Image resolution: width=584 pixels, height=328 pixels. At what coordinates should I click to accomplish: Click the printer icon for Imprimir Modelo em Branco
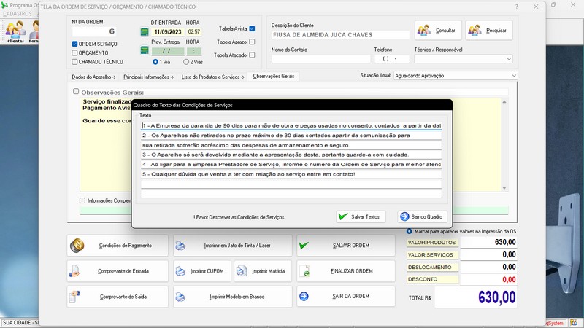tap(180, 297)
